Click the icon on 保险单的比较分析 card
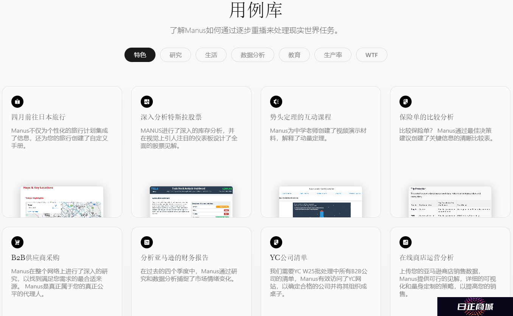Viewport: 513px width, 316px height. 406,102
